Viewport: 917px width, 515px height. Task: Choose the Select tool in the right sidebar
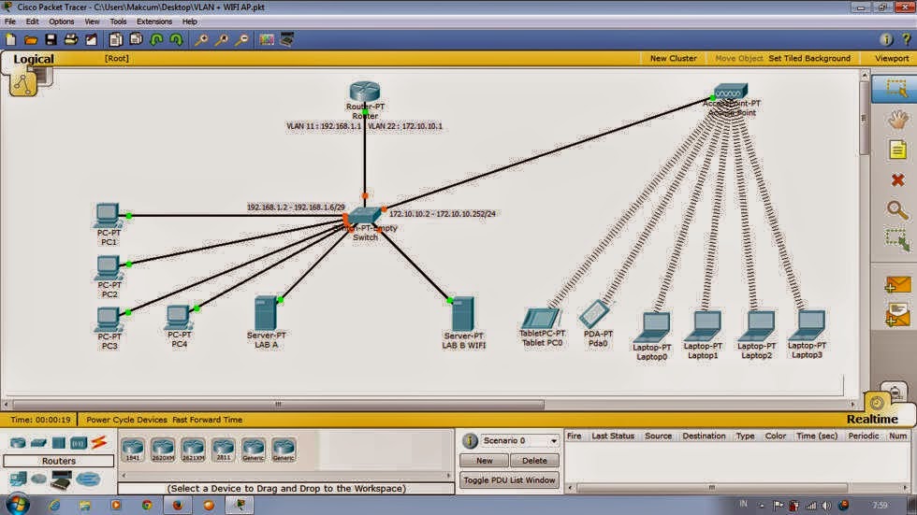point(895,89)
